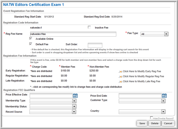Image resolution: width=178 pixels, height=129 pixels.
Task: Uncheck the Available Online checkbox
Action: [x=31, y=38]
